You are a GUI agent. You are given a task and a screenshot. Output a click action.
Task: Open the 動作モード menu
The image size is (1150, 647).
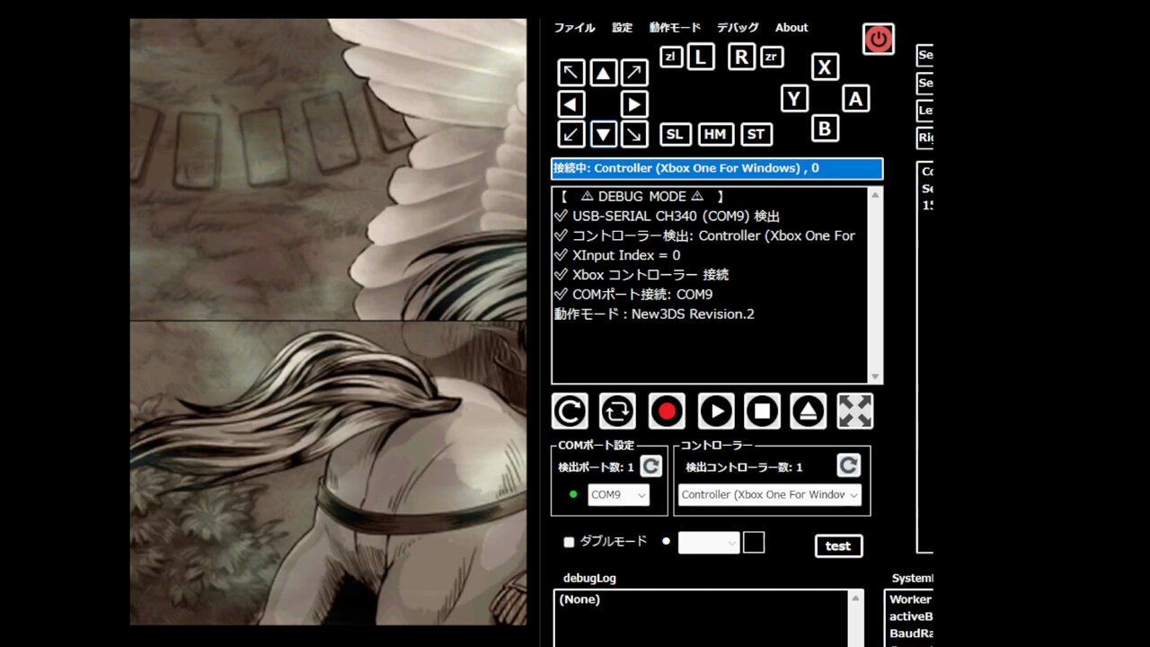(x=675, y=28)
